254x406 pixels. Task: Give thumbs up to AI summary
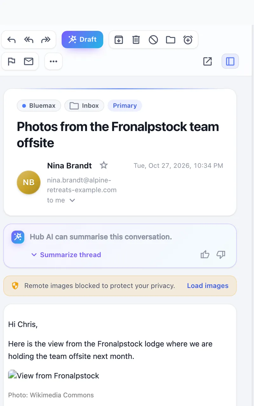[x=205, y=254]
